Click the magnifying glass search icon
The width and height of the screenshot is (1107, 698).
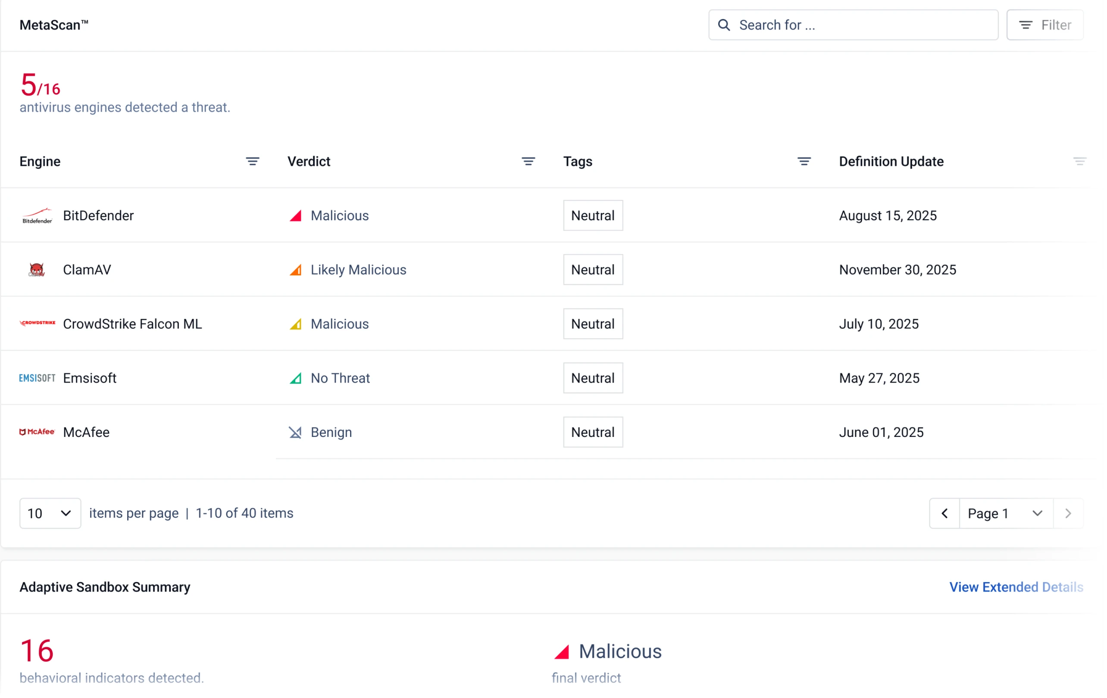pyautogui.click(x=724, y=25)
